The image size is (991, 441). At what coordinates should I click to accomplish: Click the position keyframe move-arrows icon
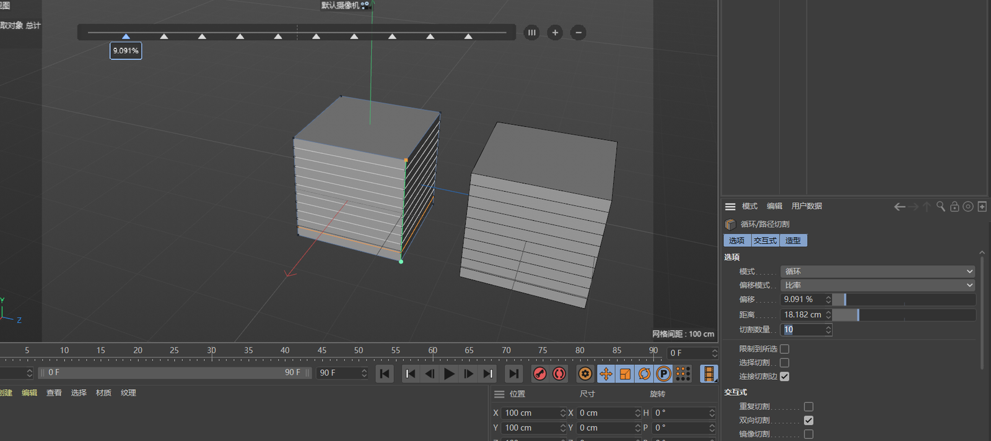[x=606, y=374]
